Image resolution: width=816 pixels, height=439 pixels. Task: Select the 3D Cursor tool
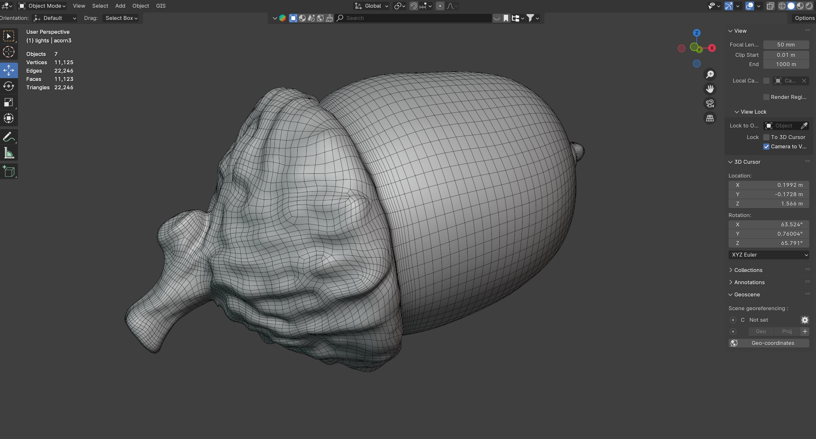9,52
